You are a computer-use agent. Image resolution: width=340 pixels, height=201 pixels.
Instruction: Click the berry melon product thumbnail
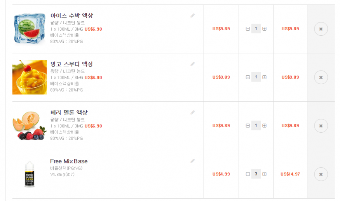(30, 126)
